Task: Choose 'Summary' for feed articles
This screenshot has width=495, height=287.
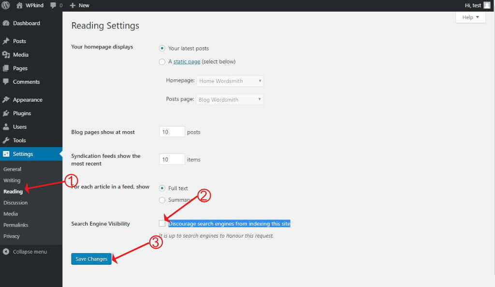Action: click(x=162, y=199)
